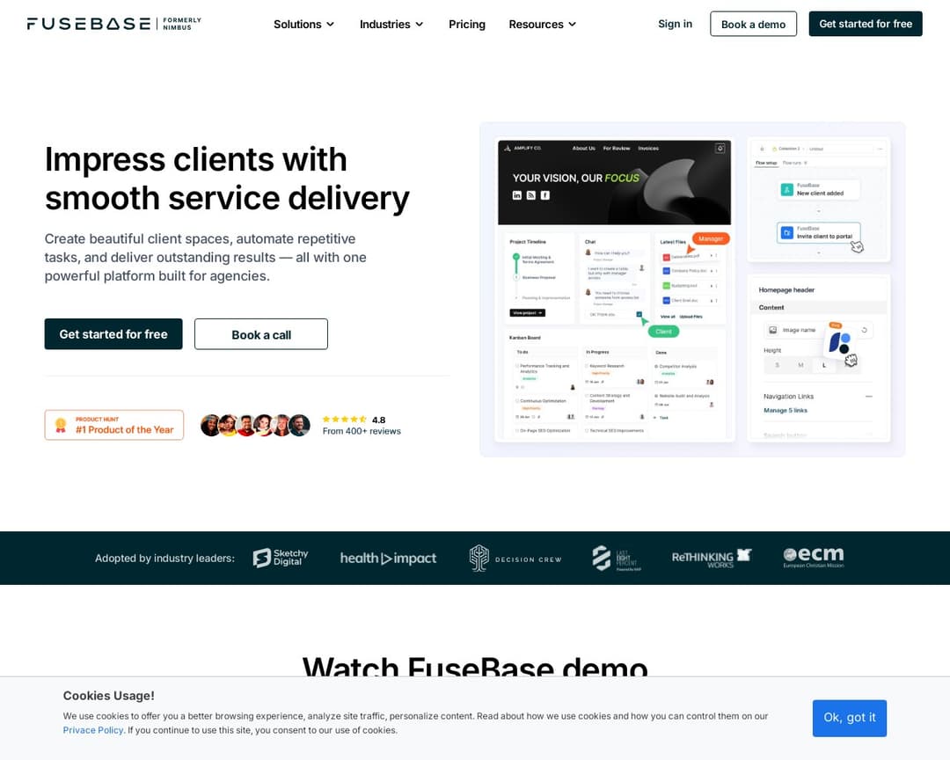This screenshot has width=950, height=760.
Task: Click the "Watch FuseBase demo" heading
Action: (x=475, y=667)
